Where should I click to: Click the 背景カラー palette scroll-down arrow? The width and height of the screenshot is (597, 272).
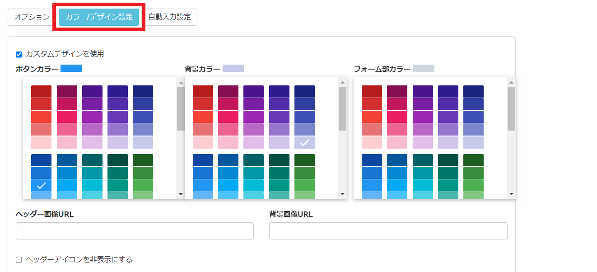coord(342,194)
